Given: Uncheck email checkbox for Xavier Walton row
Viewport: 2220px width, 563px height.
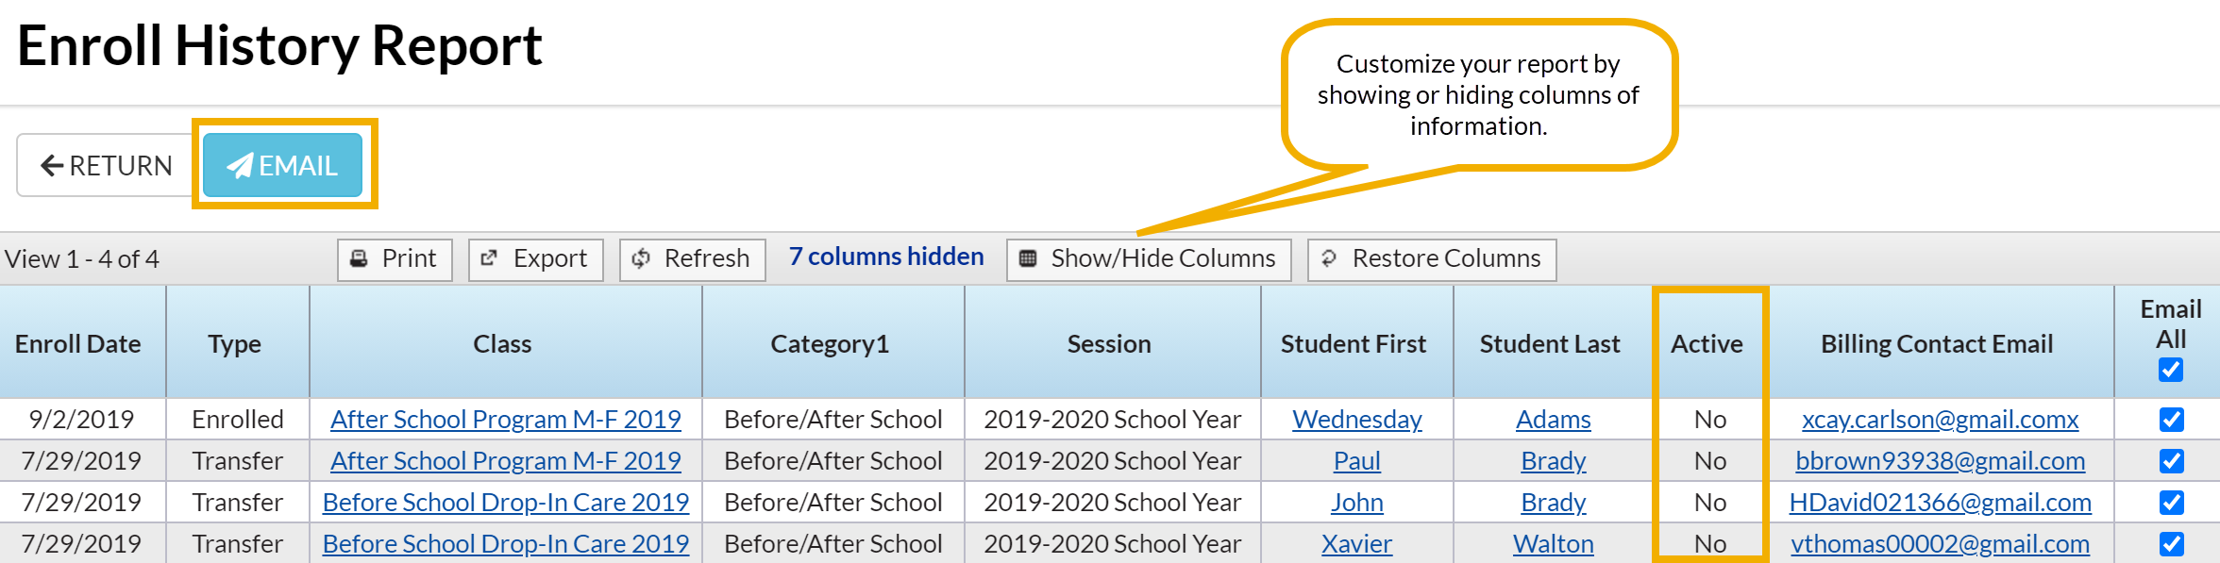Looking at the screenshot, I should [x=2171, y=544].
